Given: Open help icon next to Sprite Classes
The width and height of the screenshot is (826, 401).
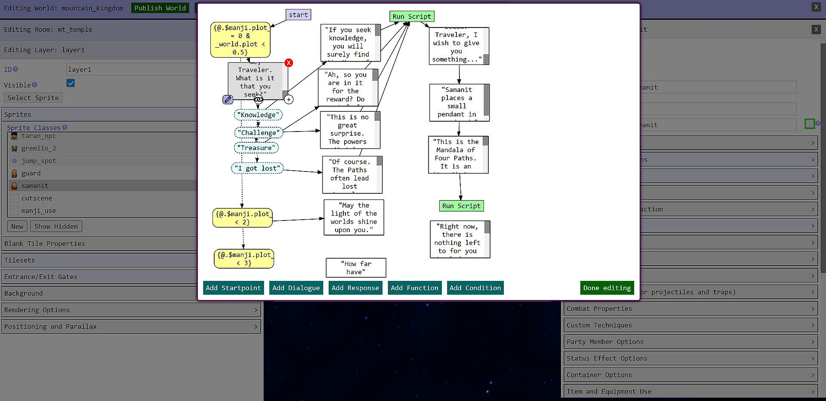Looking at the screenshot, I should pyautogui.click(x=65, y=128).
